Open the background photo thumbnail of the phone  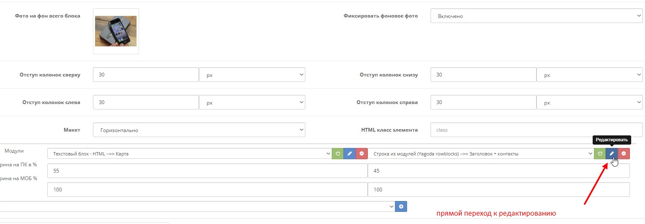(116, 31)
